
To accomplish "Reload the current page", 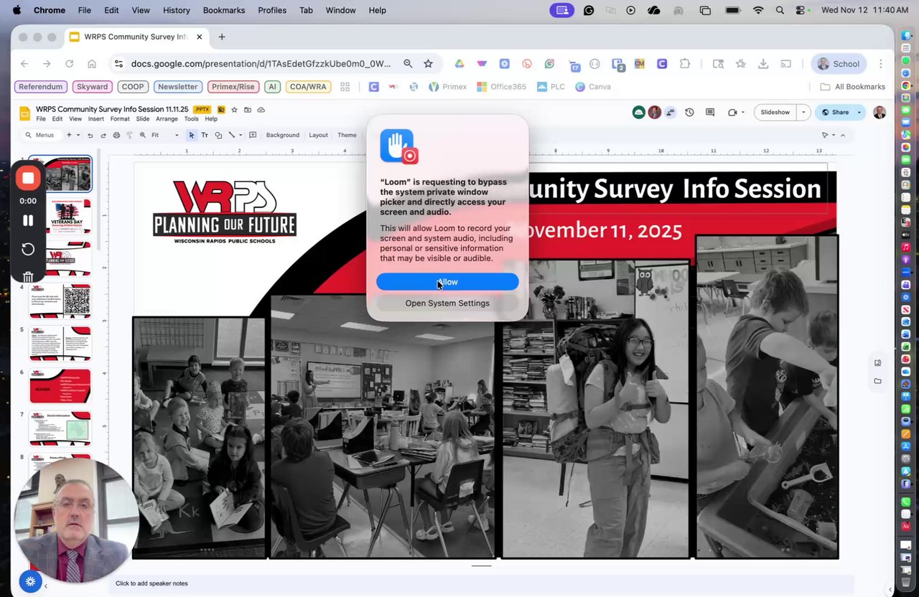I will (x=70, y=64).
